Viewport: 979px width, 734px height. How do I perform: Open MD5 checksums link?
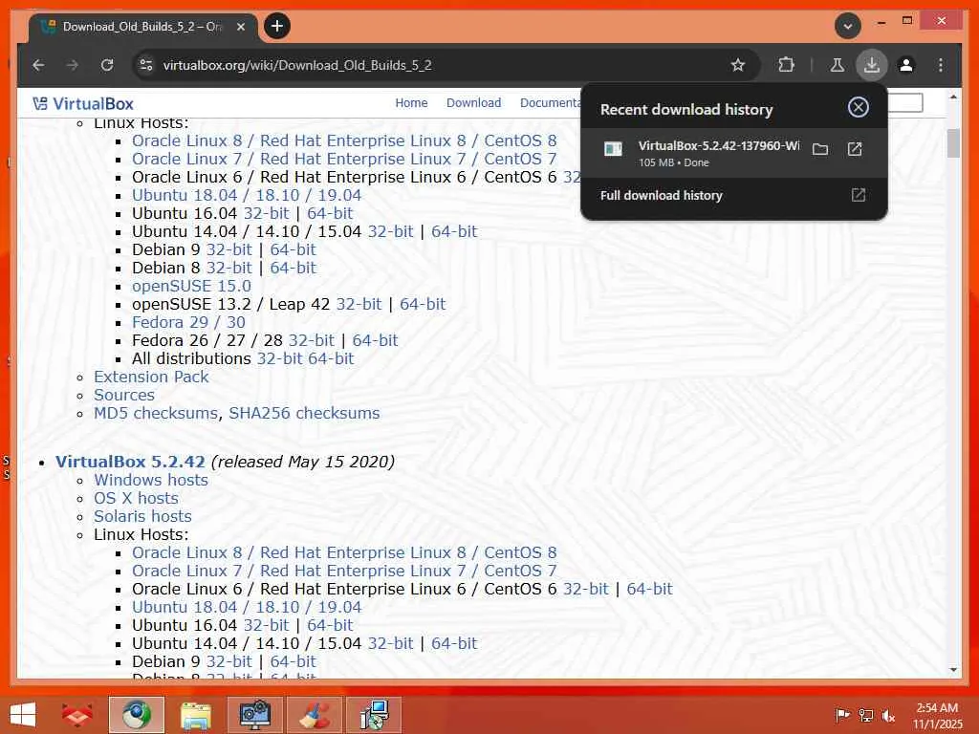click(156, 413)
